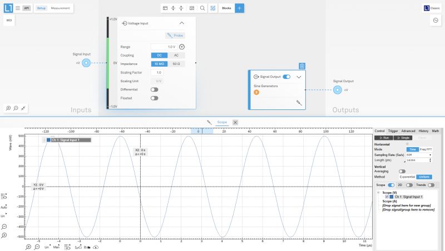Screen dimensions: 445x251
Task: Toggle the Averaging switch
Action: [402, 172]
